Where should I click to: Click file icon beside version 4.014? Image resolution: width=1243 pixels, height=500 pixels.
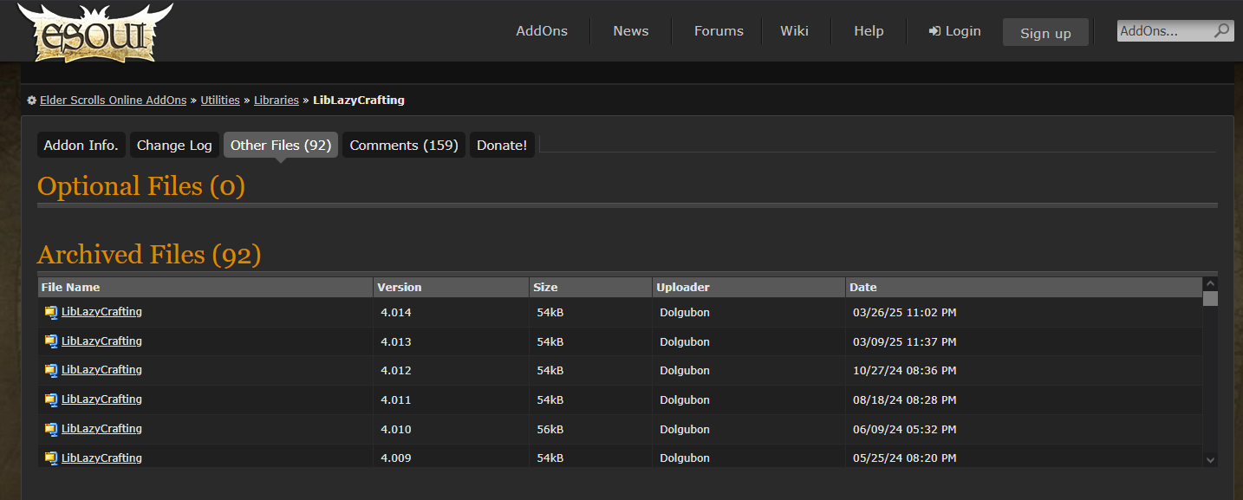(x=51, y=313)
